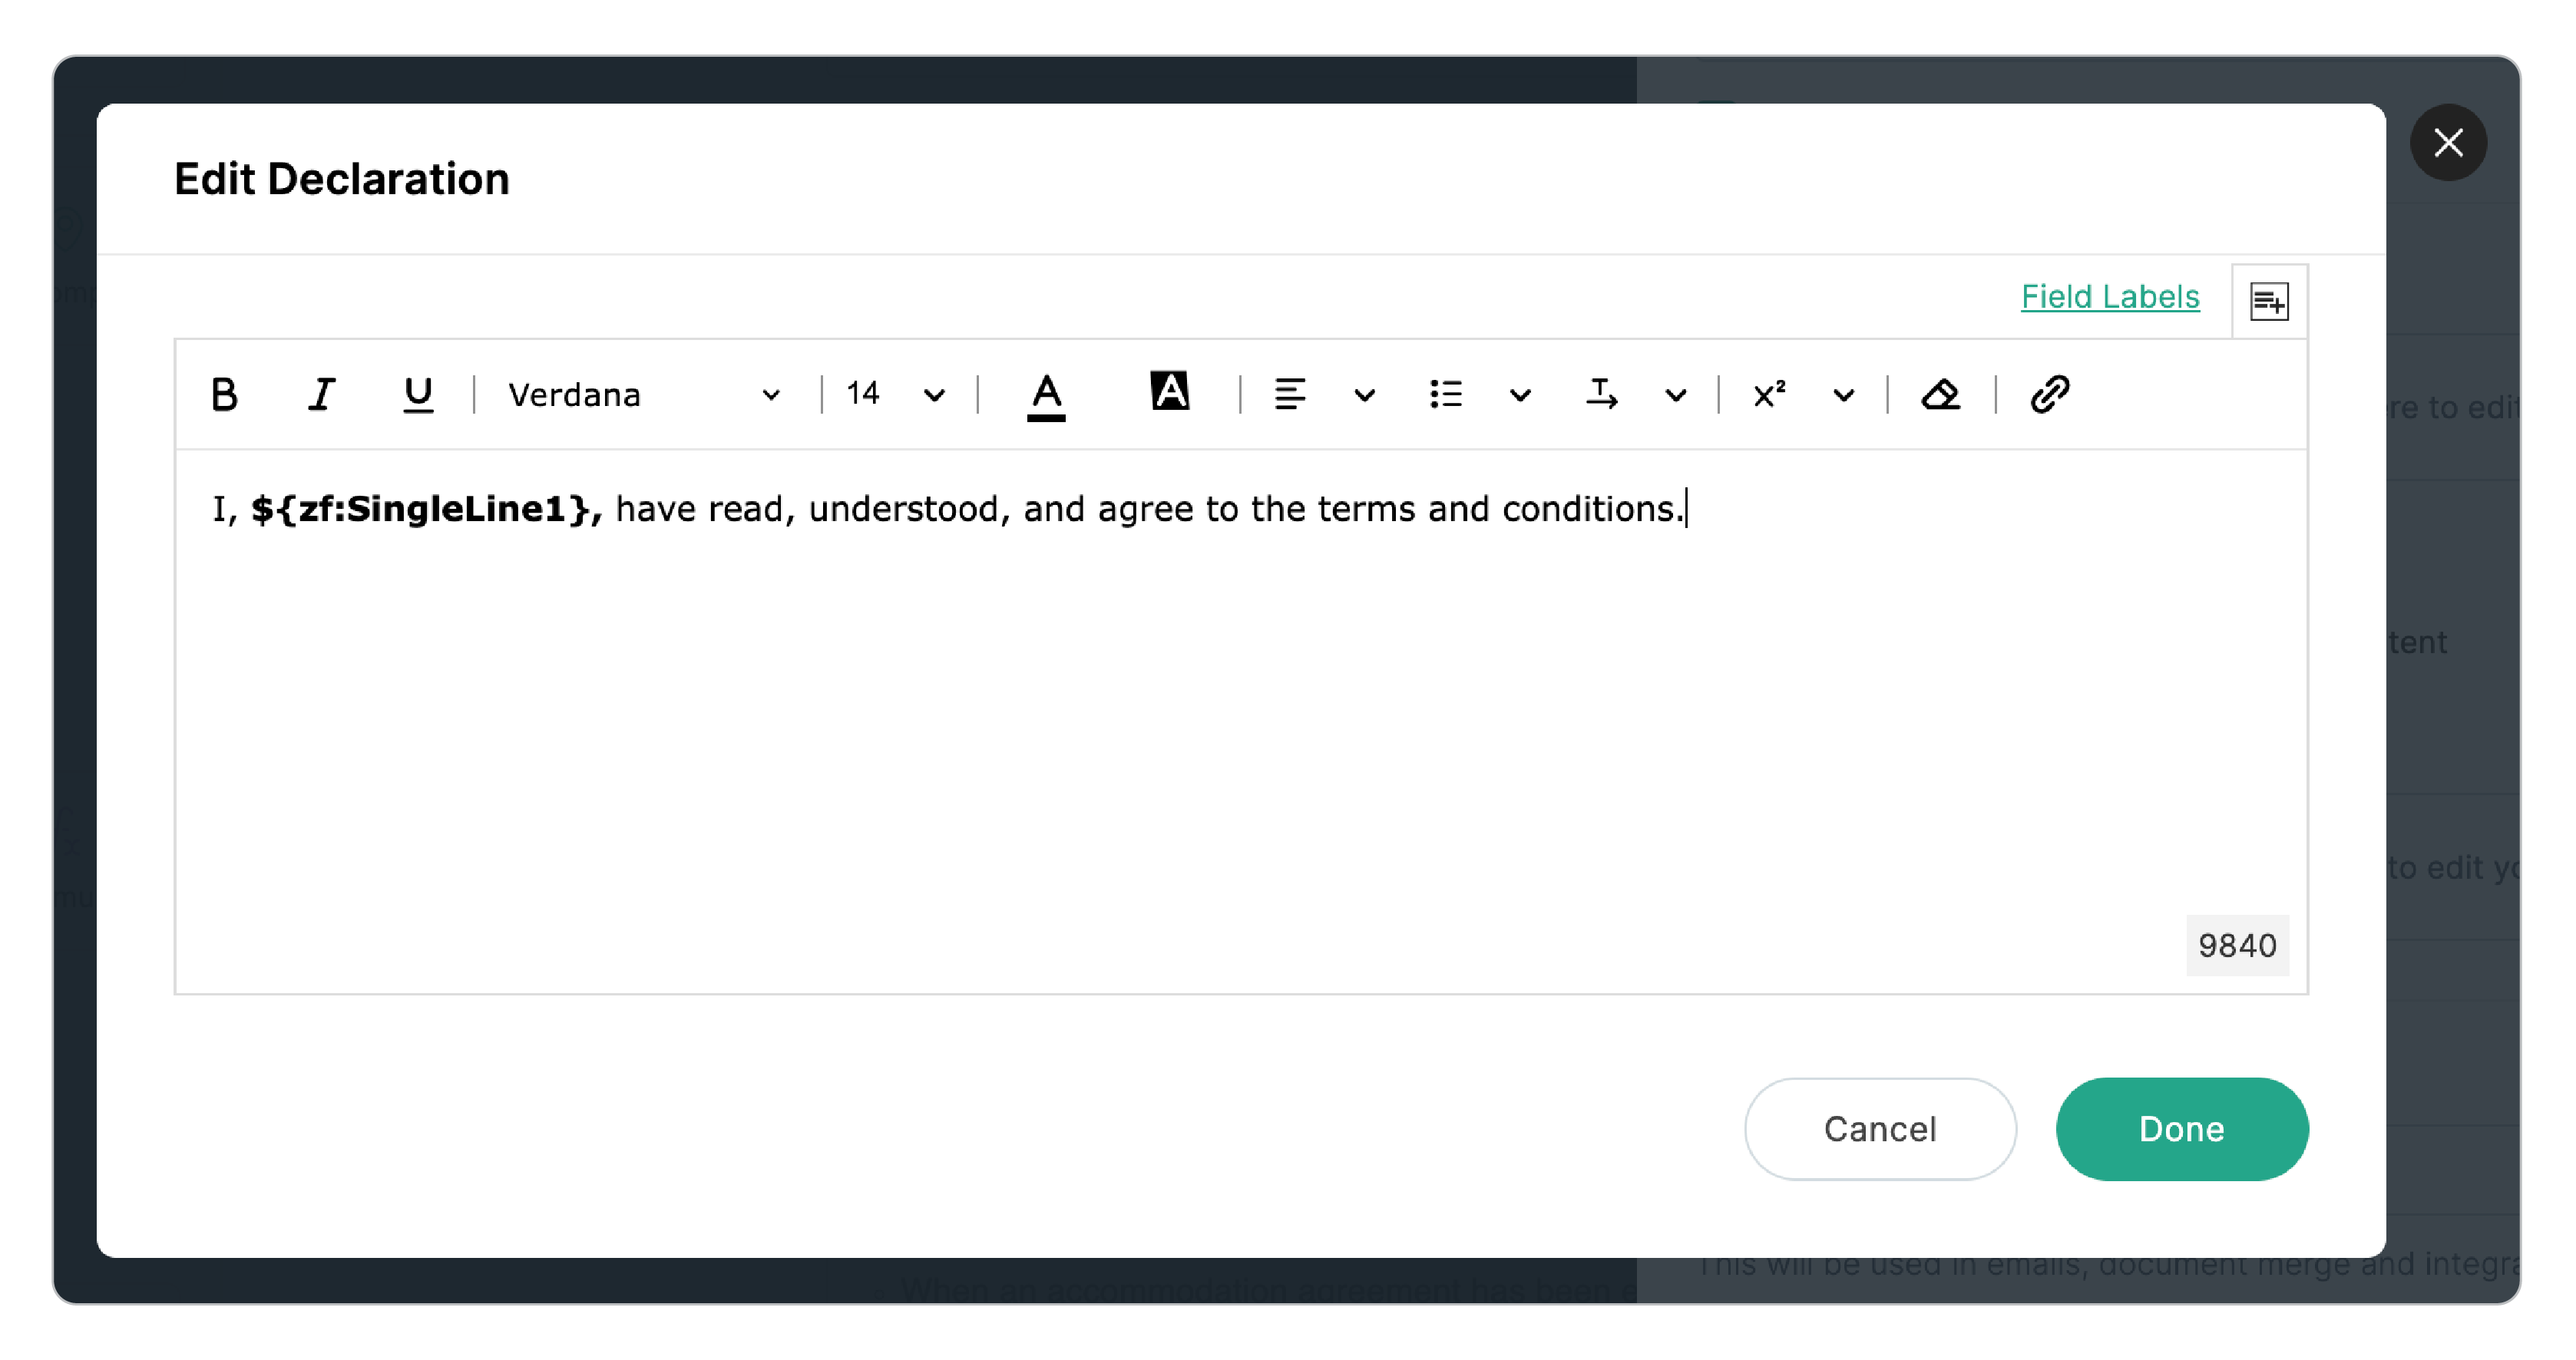Click the insert field icon beside Field Labels
2576x1360 pixels.
pos(2268,301)
